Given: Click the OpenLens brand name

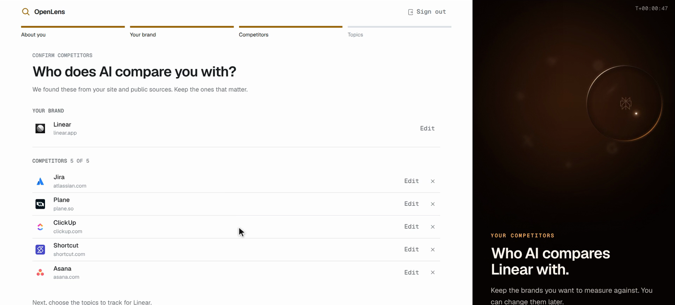Looking at the screenshot, I should [50, 12].
